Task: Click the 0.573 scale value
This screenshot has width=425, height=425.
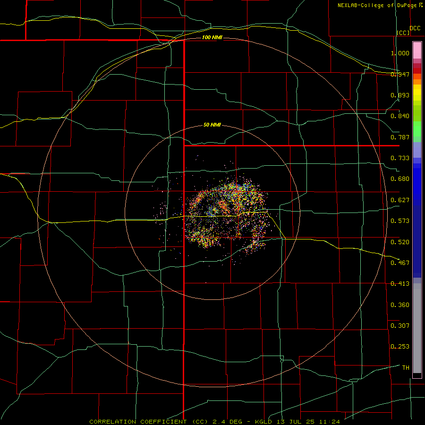Action: (x=400, y=221)
